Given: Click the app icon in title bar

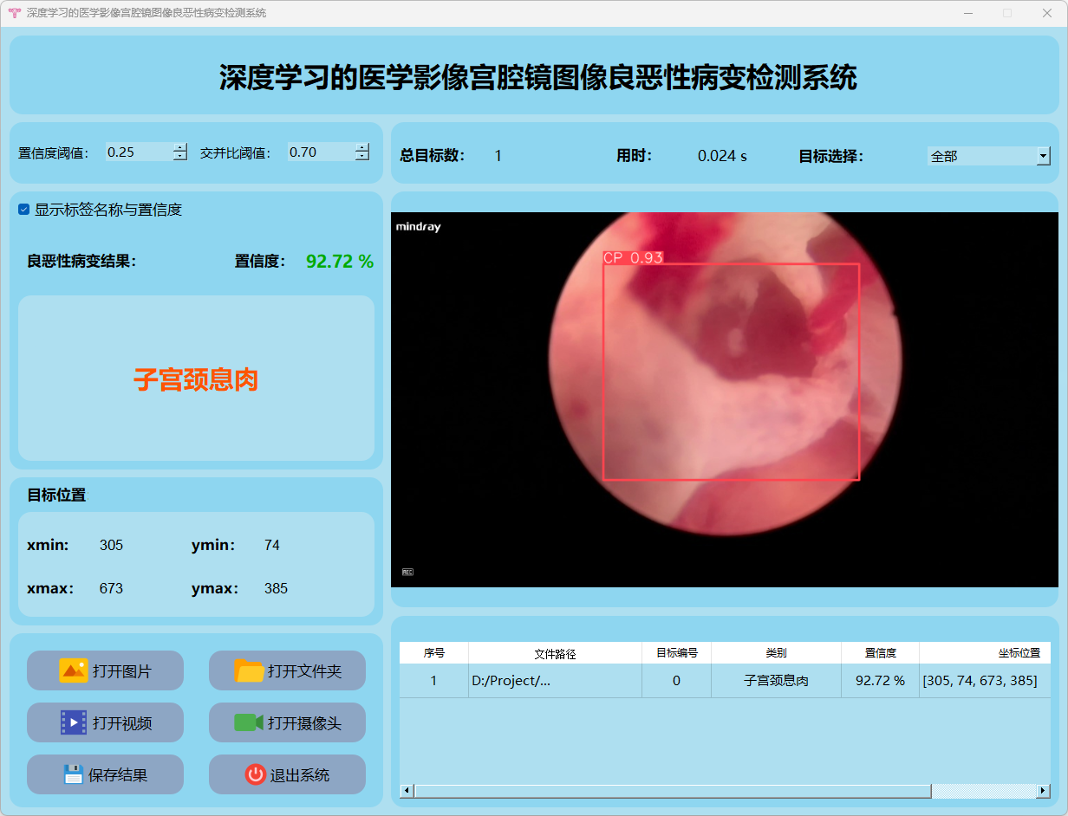Looking at the screenshot, I should pyautogui.click(x=14, y=13).
